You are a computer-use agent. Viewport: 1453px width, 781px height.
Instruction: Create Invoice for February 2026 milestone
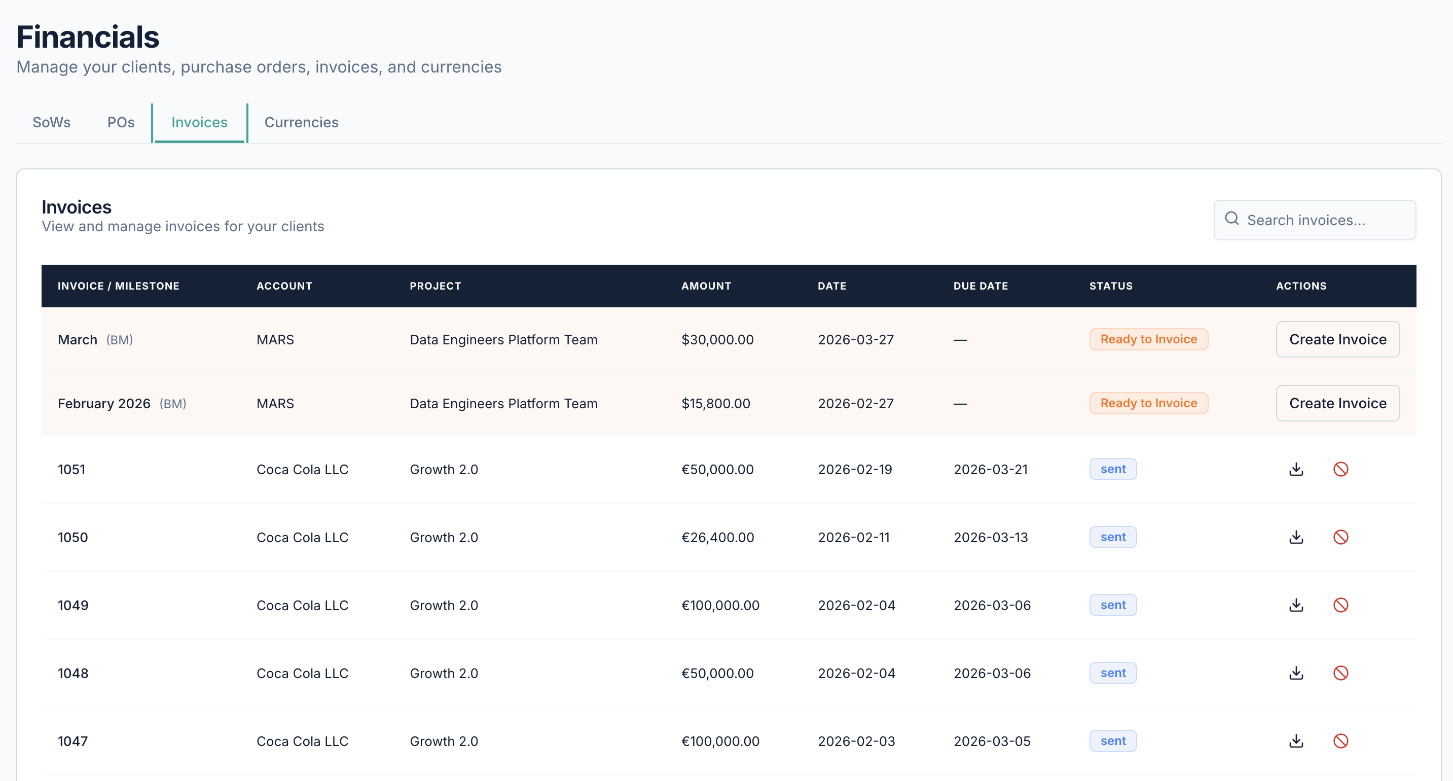1337,403
